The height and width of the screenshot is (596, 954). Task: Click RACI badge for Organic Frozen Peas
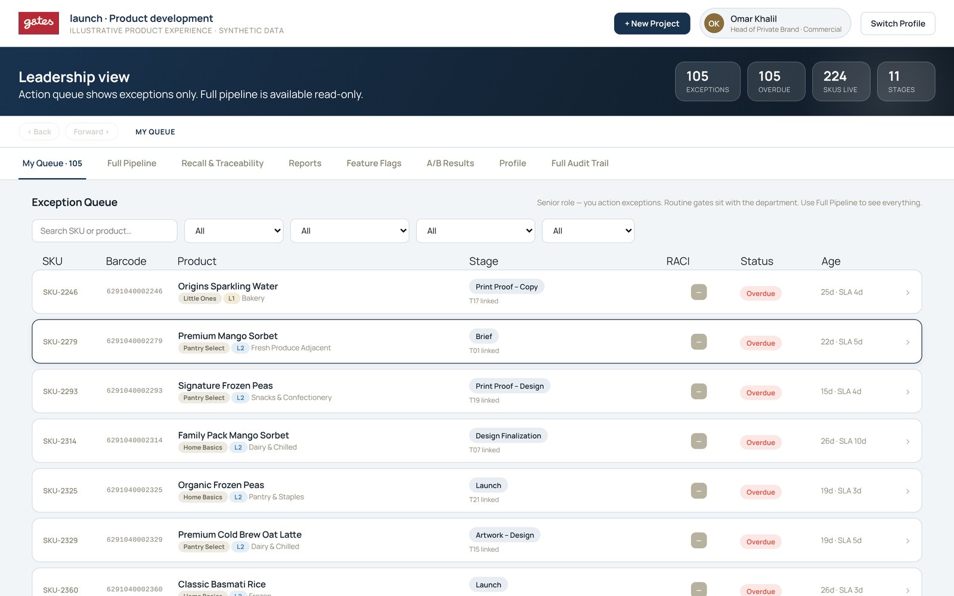[699, 491]
